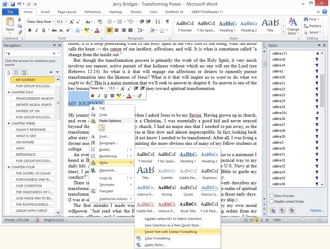Open the font name dropdown in ribbon
Image resolution: width=330 pixels, height=249 pixels.
coord(53,22)
